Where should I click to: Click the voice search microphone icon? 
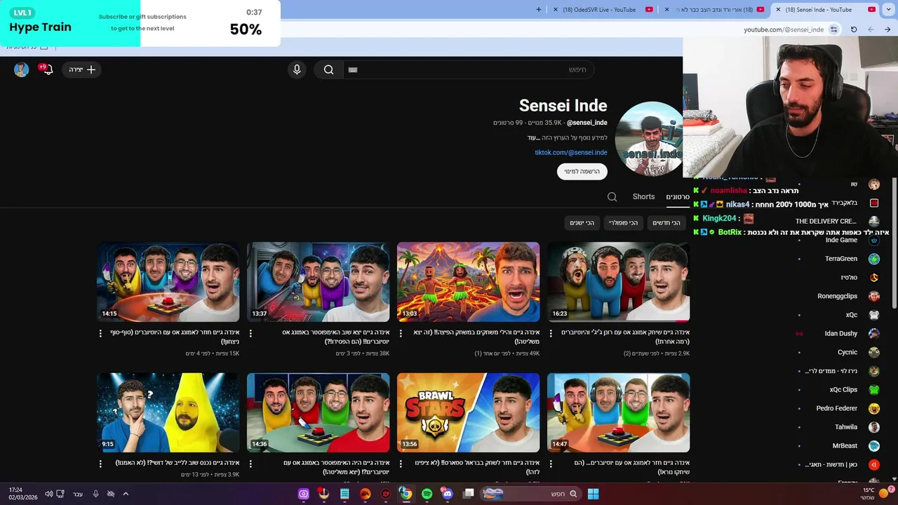[297, 69]
